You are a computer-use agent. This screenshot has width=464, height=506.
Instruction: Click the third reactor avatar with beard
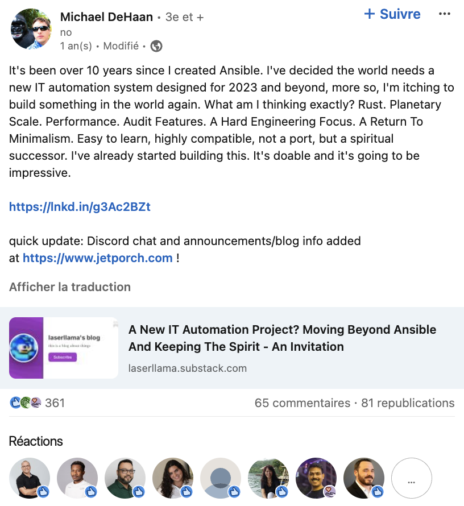125,478
